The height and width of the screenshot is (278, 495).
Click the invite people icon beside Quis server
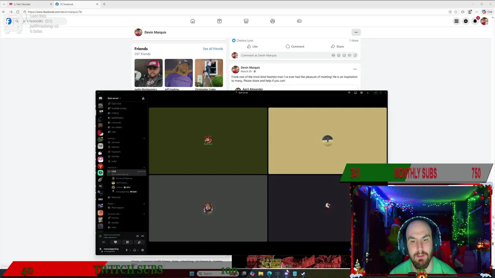pos(143,98)
